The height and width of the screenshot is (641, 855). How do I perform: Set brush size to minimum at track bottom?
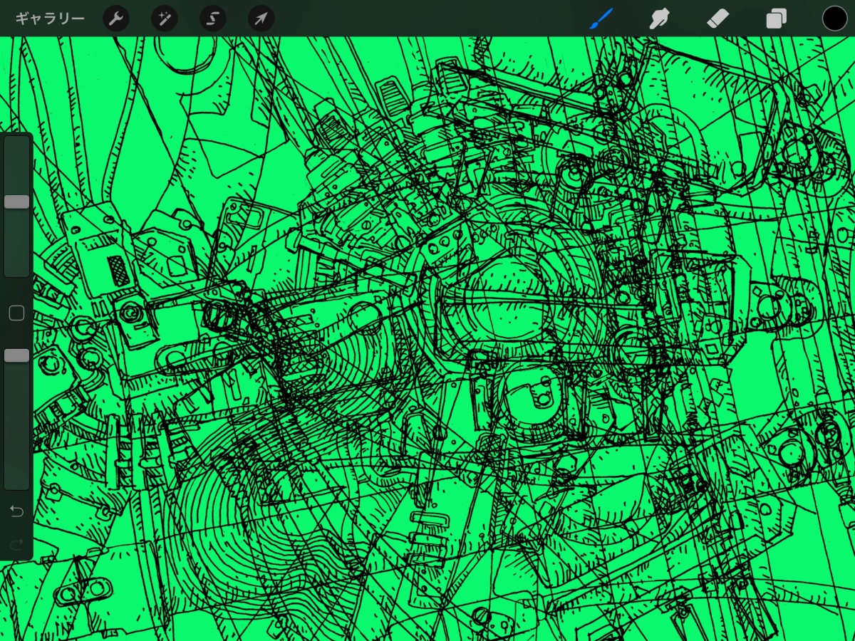coord(16,272)
